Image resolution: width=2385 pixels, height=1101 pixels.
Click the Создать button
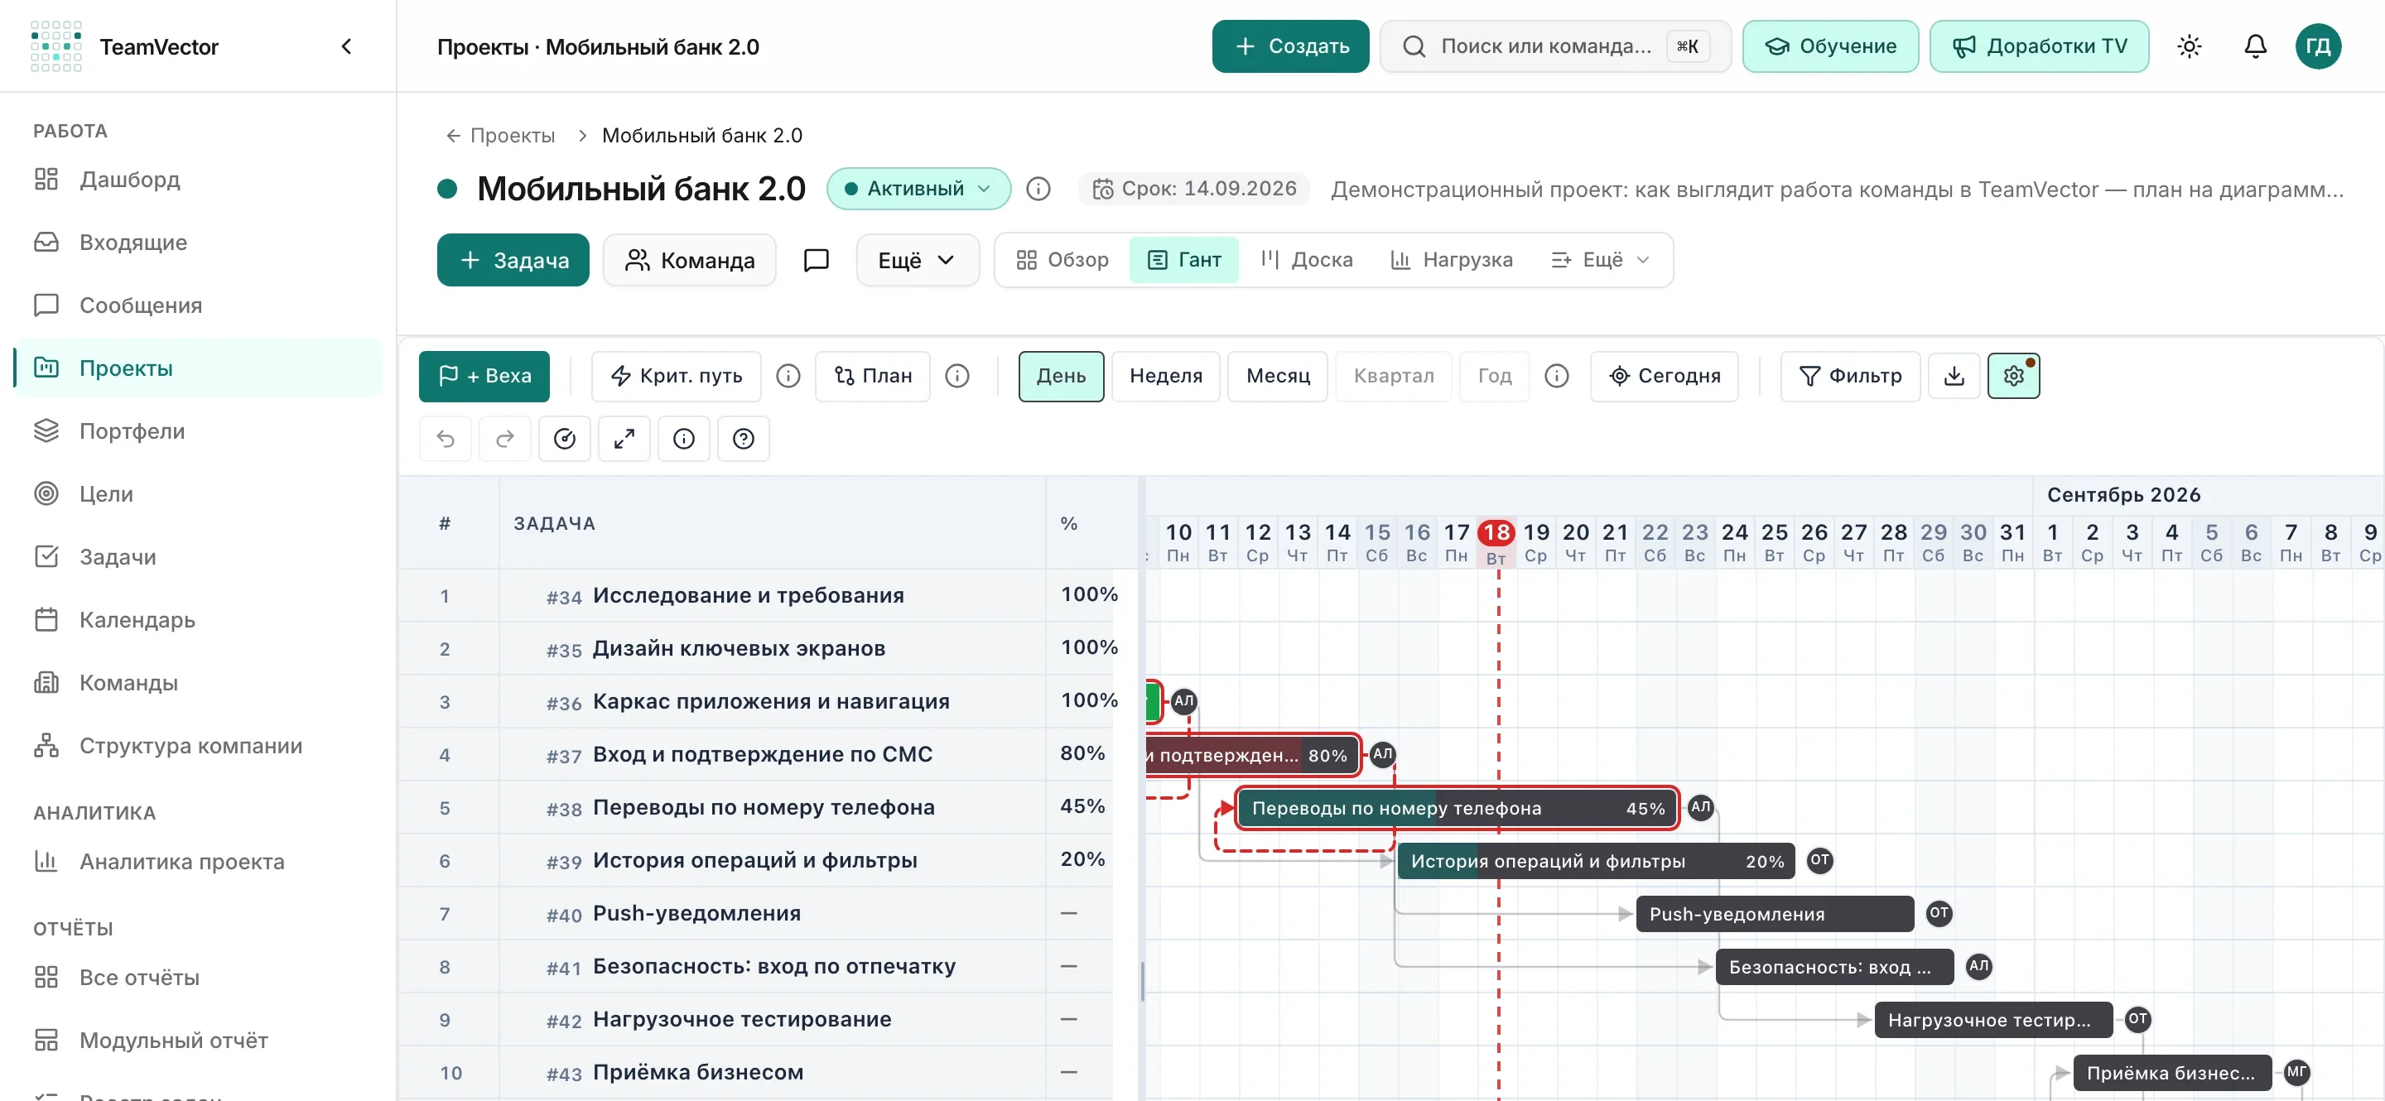pyautogui.click(x=1291, y=46)
